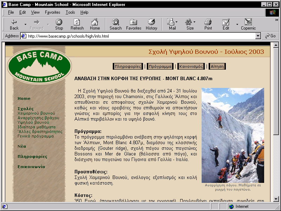Click the MONT BLANC 4.807m headline
The height and width of the screenshot is (211, 281).
[189, 78]
